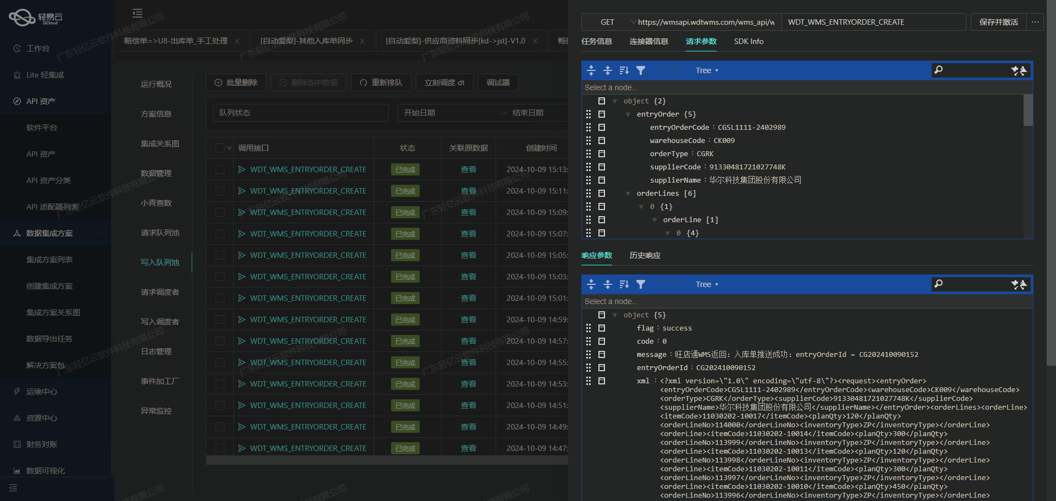The image size is (1056, 501).
Task: Click 保存并激活 button
Action: pyautogui.click(x=998, y=22)
